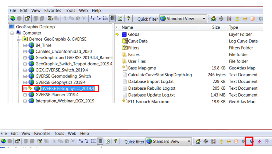
Task: Expand the GVERSE Geomodeling_Switch project node
Action: [25, 76]
